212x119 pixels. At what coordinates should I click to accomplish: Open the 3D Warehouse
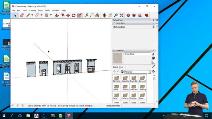point(128,16)
